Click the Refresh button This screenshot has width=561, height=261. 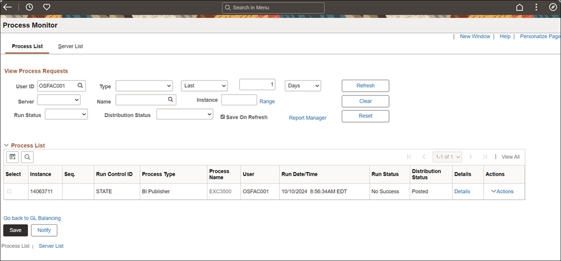pos(365,86)
